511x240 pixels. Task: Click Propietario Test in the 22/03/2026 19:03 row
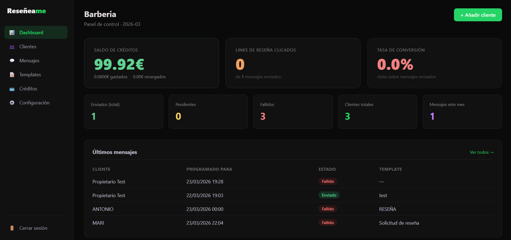(x=109, y=196)
